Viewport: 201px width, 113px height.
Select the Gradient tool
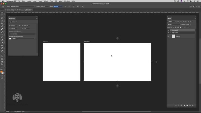tap(2, 43)
